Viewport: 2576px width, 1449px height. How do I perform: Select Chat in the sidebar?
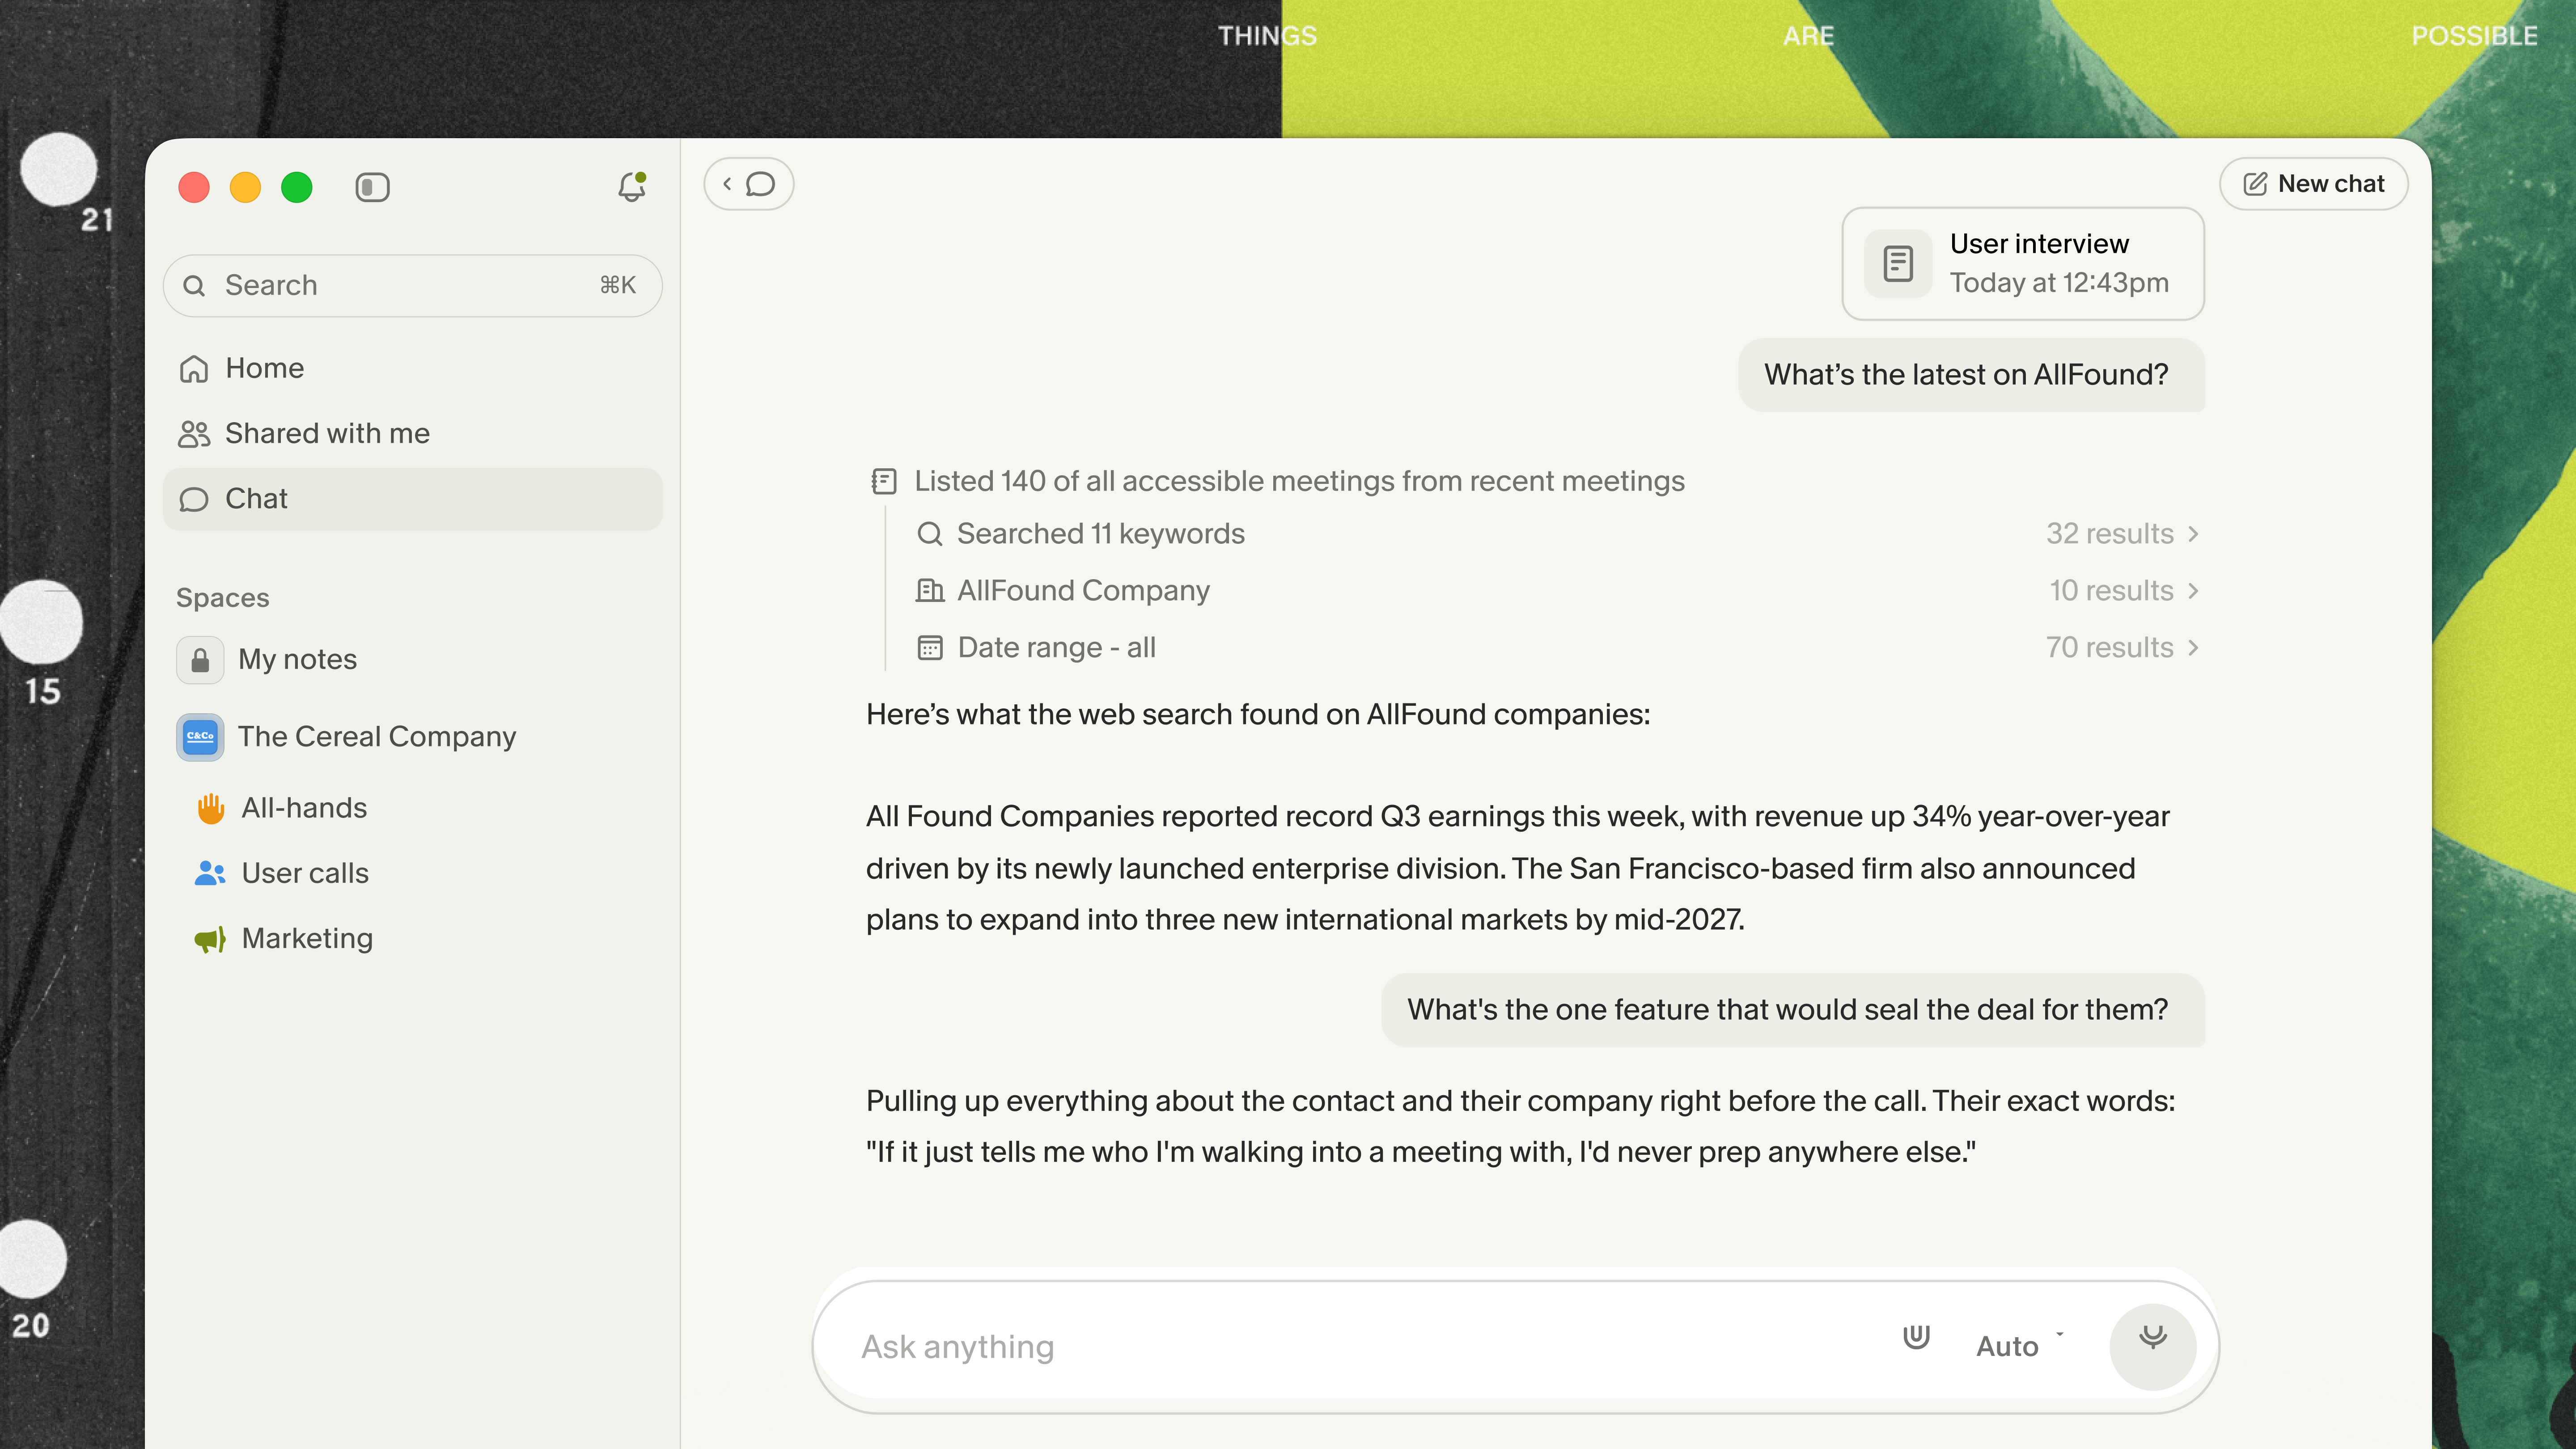(256, 499)
